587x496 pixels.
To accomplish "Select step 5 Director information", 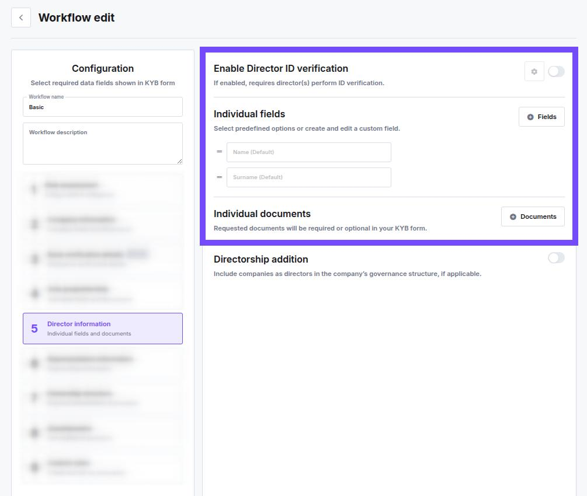I will click(x=103, y=329).
